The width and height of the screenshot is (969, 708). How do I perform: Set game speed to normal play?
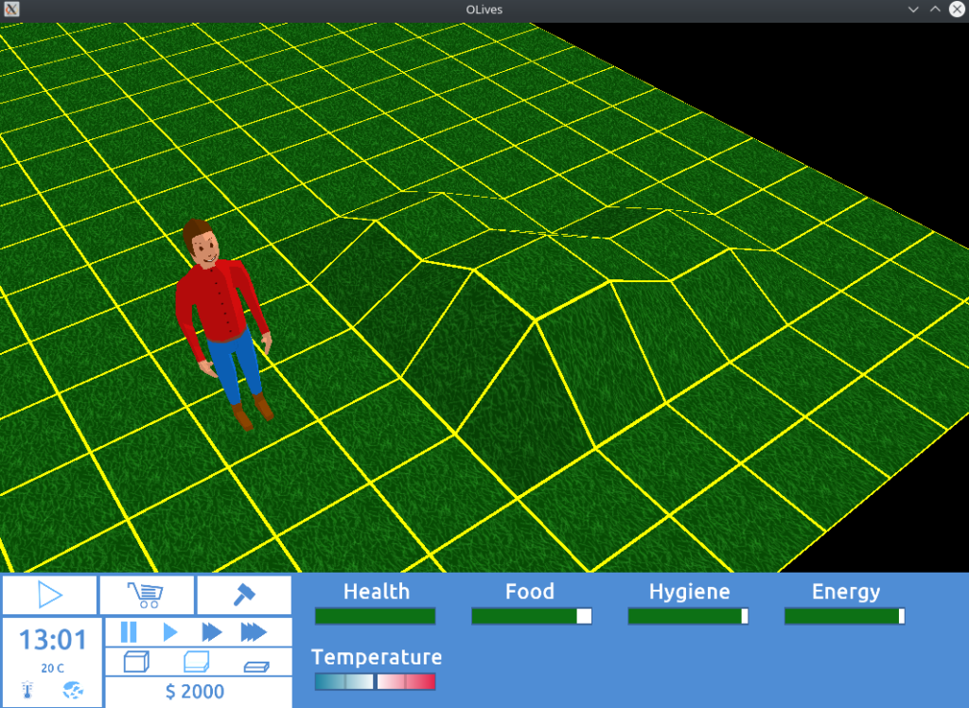tap(170, 632)
